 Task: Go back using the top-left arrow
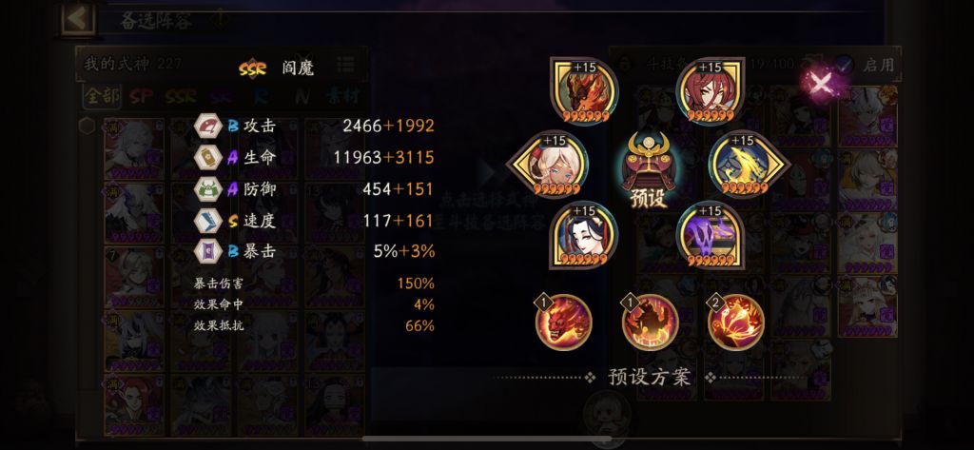pyautogui.click(x=78, y=19)
